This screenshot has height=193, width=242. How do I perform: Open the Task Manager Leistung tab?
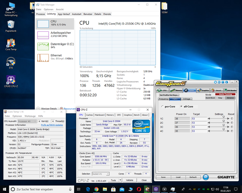pyautogui.click(x=51, y=14)
